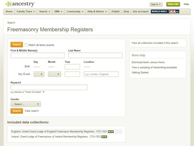The height and width of the screenshot is (146, 194).
Task: Click the Clear search link
Action: (x=32, y=111)
